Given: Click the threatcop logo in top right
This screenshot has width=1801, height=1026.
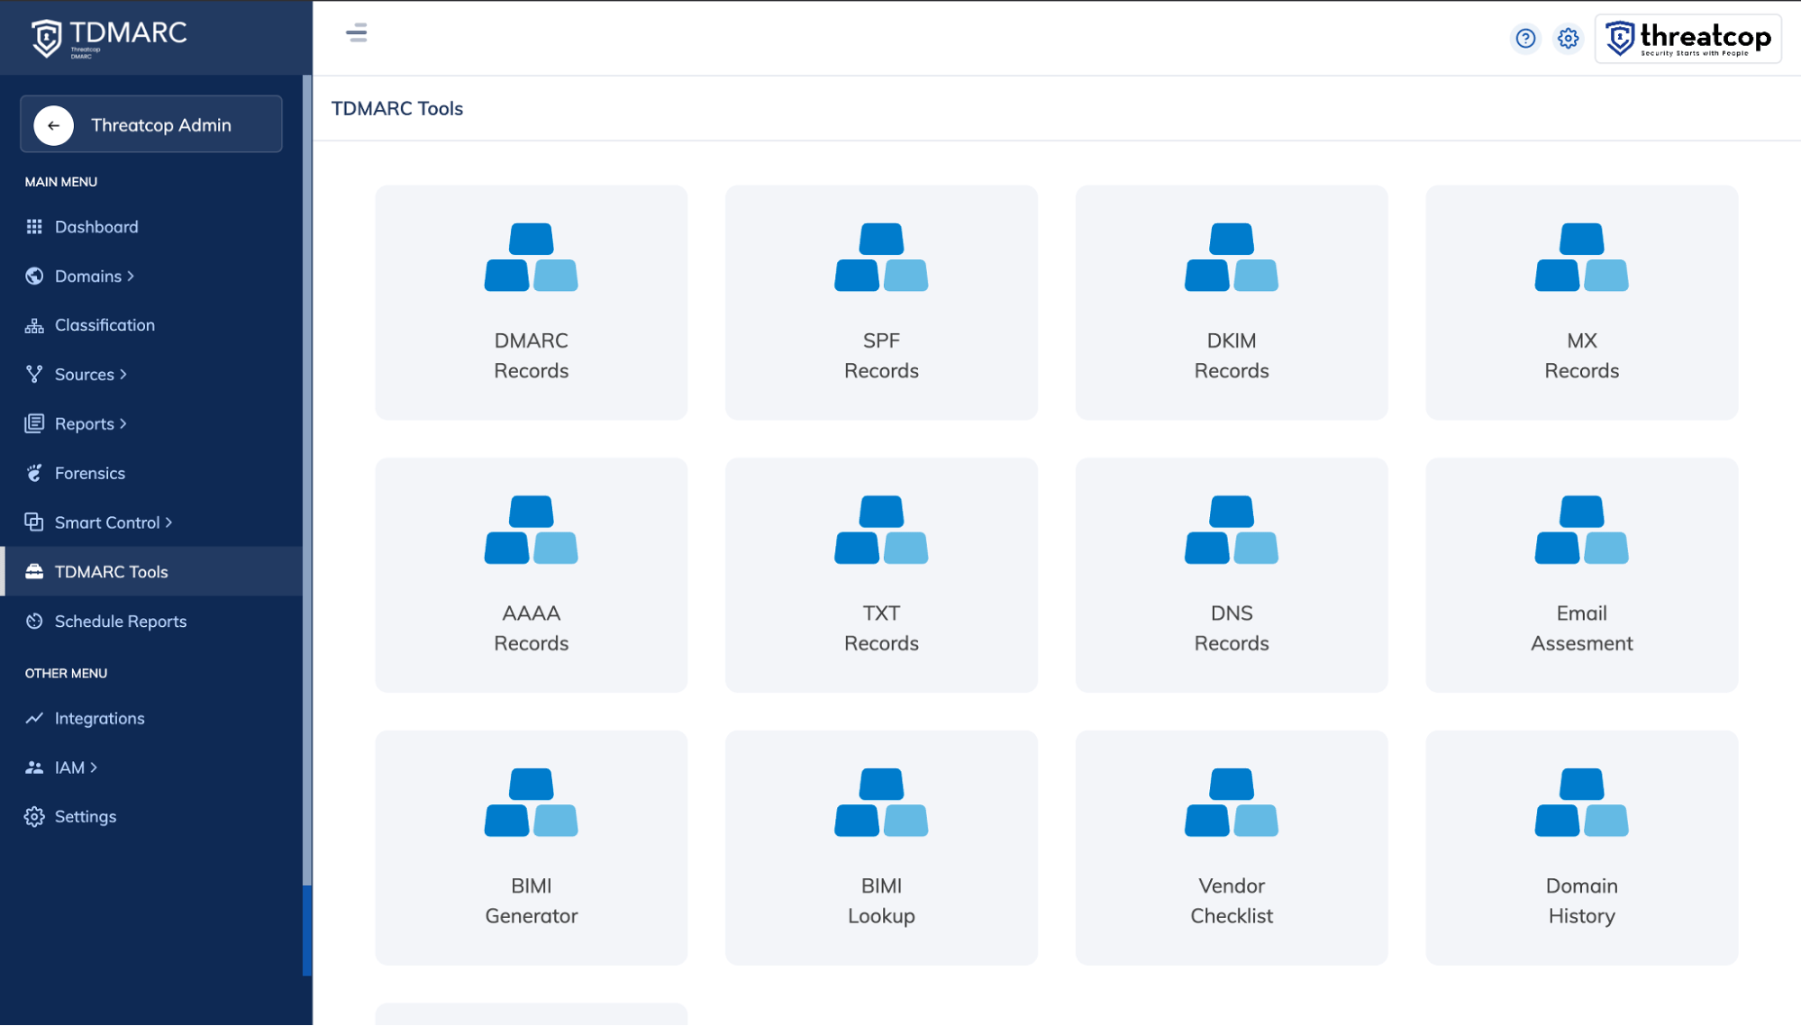Looking at the screenshot, I should pos(1687,39).
